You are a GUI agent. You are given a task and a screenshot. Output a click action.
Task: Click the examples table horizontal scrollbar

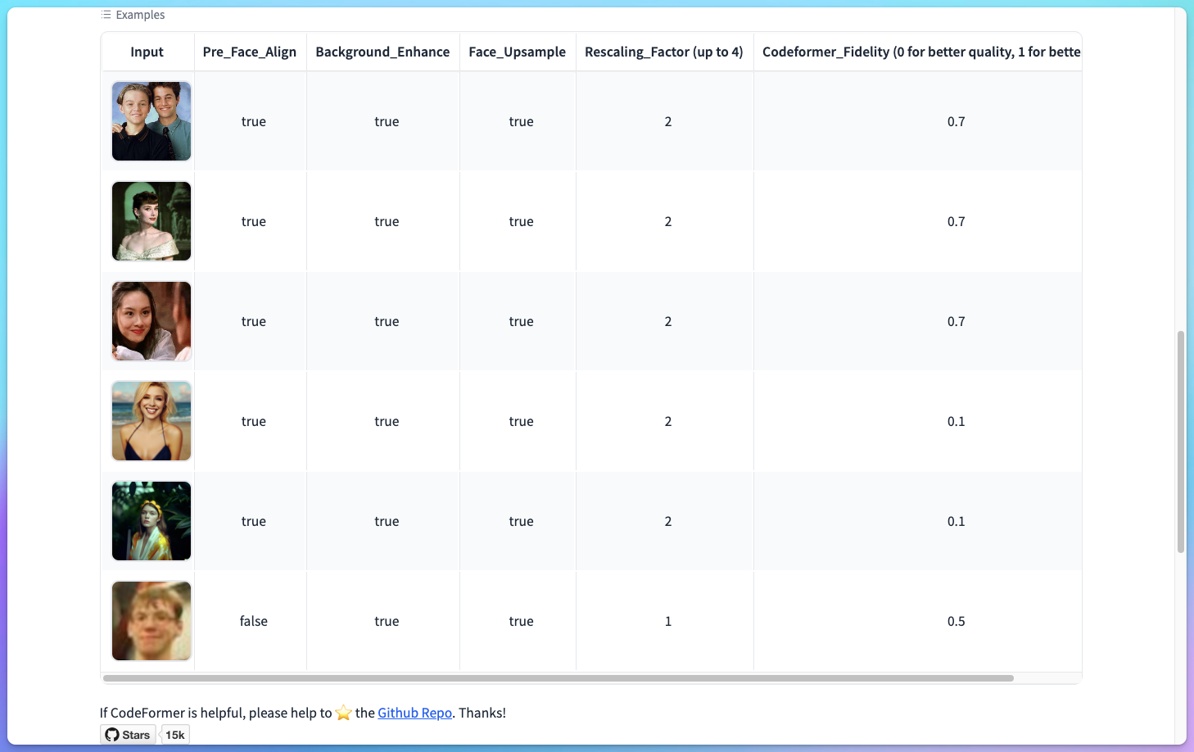click(x=558, y=678)
